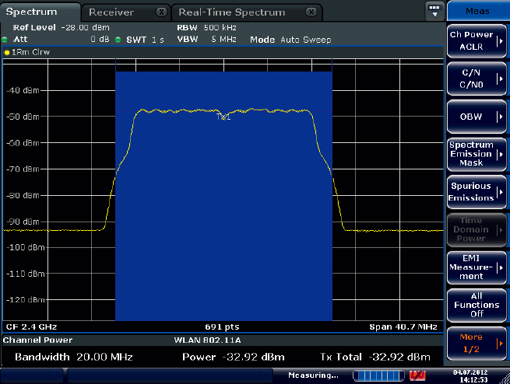510x384 pixels.
Task: Open the toolbar dropdown icon beside Meas
Action: pyautogui.click(x=434, y=11)
